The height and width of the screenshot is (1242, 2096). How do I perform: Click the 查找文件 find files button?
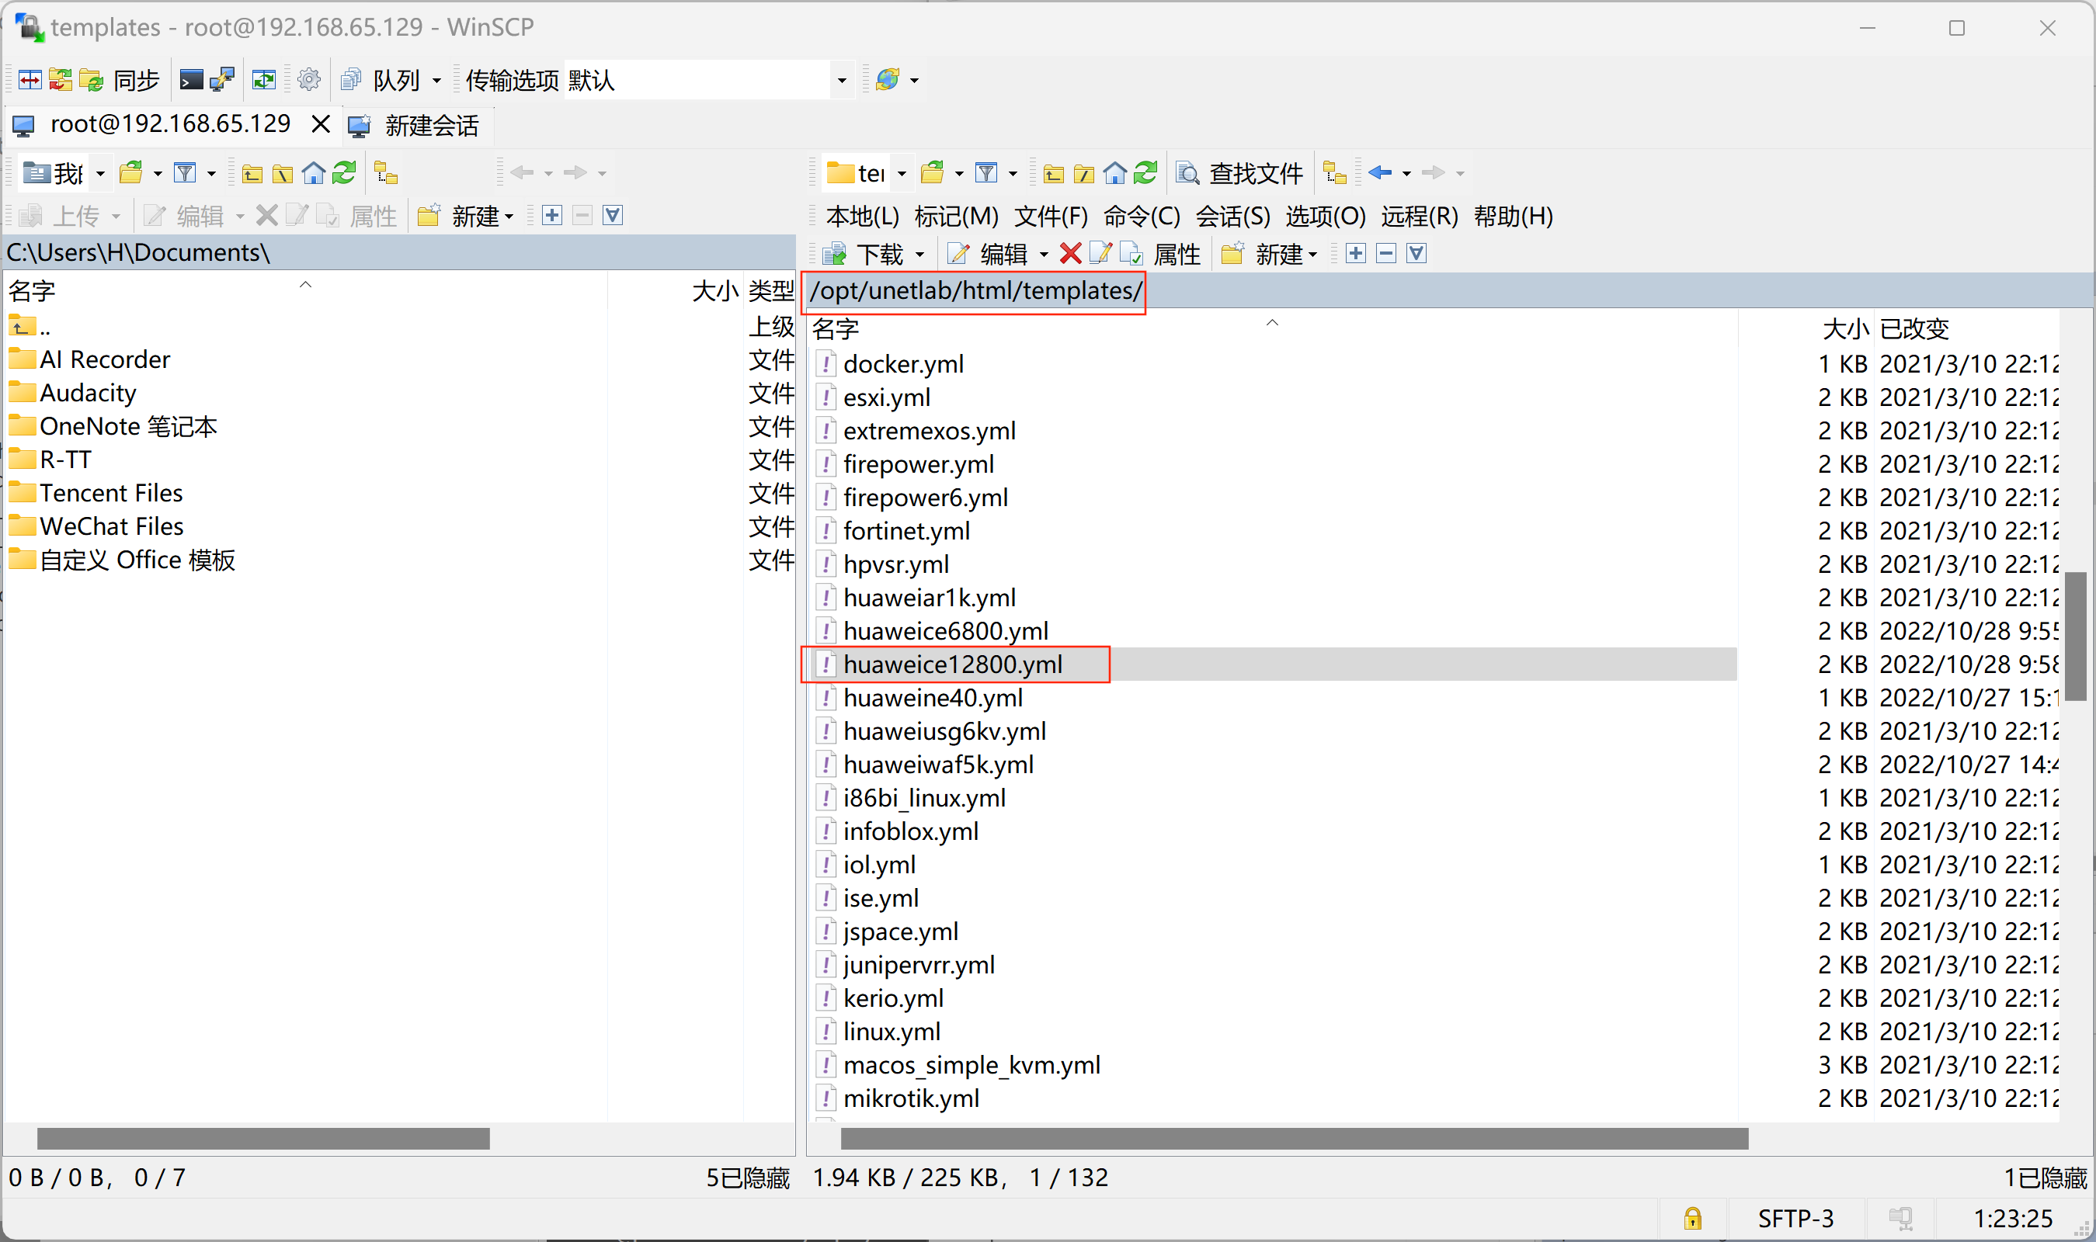(1239, 173)
